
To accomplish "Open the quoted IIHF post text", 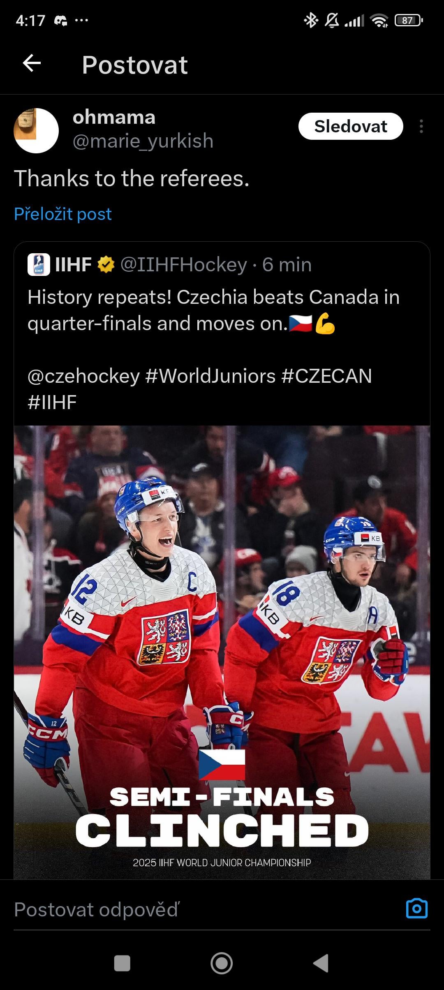I will 214,310.
